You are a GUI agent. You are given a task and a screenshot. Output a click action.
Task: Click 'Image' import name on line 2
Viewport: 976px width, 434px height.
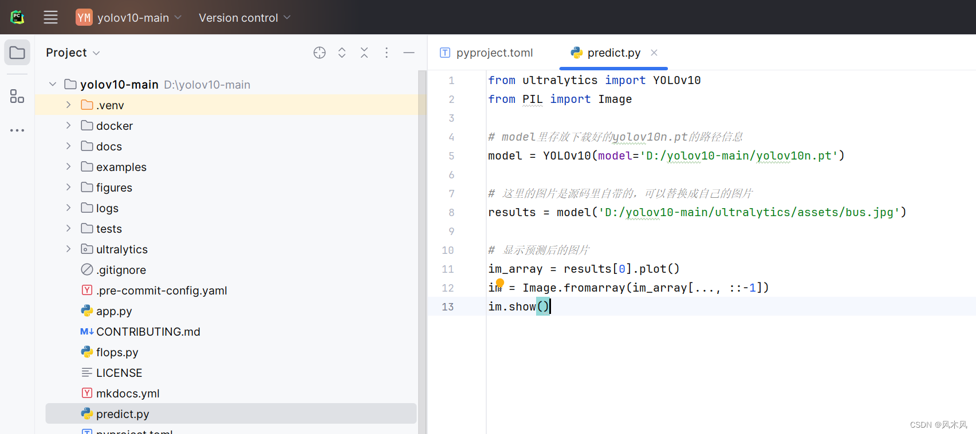coord(615,99)
